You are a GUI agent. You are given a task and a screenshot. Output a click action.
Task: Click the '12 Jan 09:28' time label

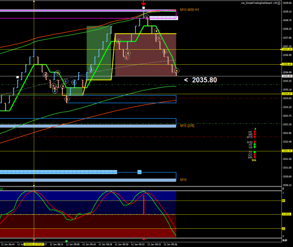click(x=105, y=244)
